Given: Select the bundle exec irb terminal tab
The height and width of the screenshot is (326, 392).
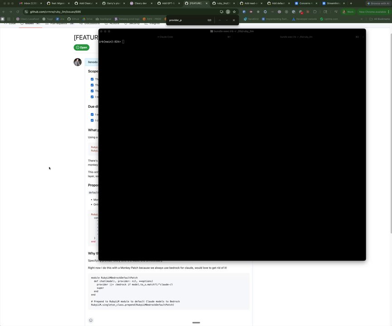Looking at the screenshot, I should pos(296,37).
